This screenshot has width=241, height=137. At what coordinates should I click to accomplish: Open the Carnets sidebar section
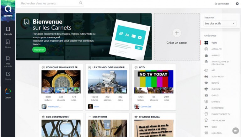click(8, 31)
